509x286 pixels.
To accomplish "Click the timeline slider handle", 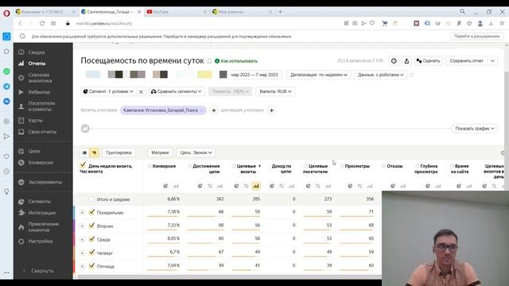I will pyautogui.click(x=85, y=129).
